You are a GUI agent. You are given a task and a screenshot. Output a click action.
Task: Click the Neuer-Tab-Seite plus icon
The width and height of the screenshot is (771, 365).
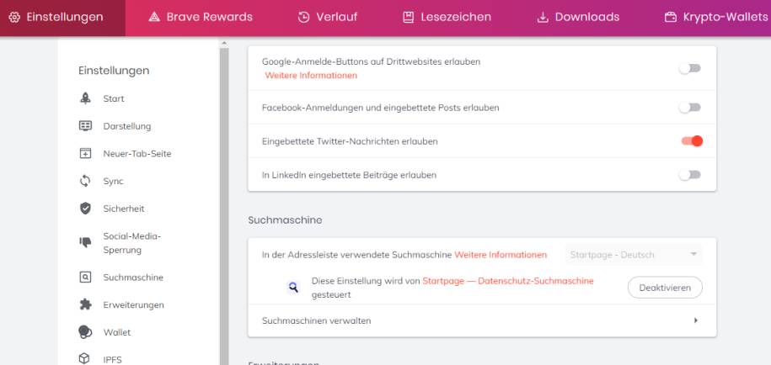86,154
